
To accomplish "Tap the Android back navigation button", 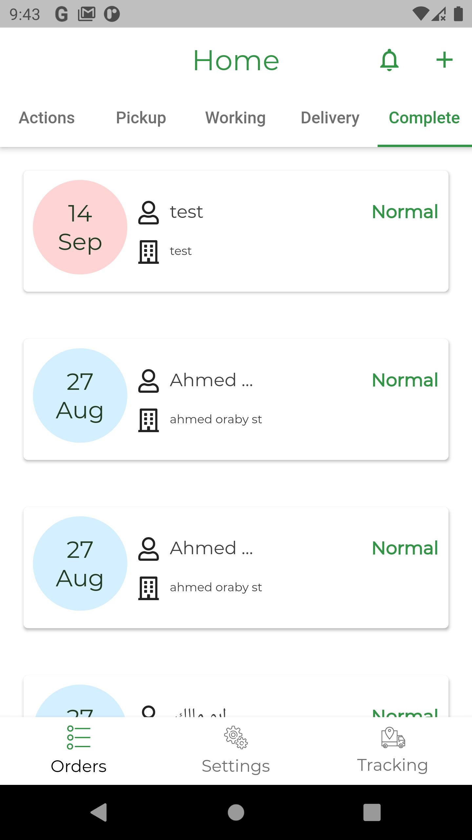I will pyautogui.click(x=99, y=812).
